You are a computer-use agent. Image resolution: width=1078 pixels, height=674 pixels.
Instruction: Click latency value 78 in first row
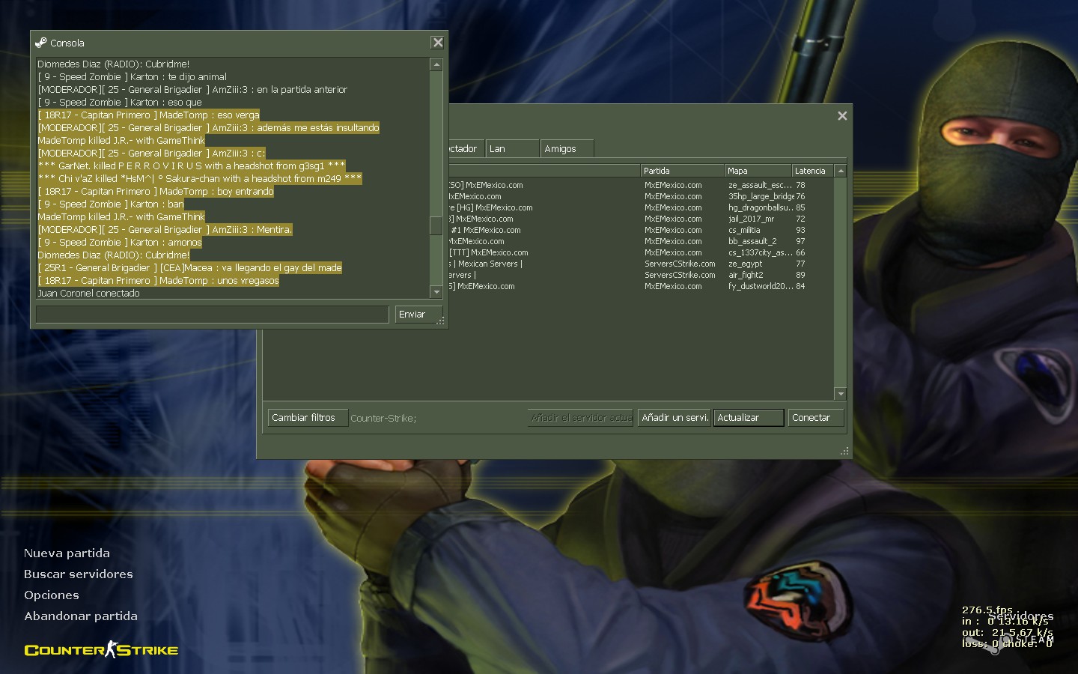pos(800,185)
